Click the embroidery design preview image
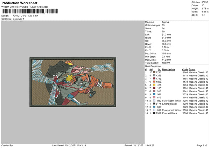This screenshot has height=148, width=210. [x=73, y=82]
